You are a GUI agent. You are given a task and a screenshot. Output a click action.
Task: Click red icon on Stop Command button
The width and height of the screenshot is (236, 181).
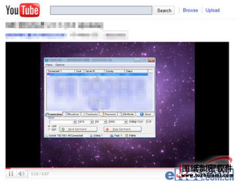(x=107, y=129)
